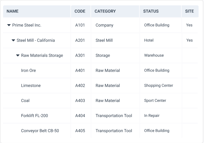
Task: Click the Shopping Center status cell
Action: point(159,85)
